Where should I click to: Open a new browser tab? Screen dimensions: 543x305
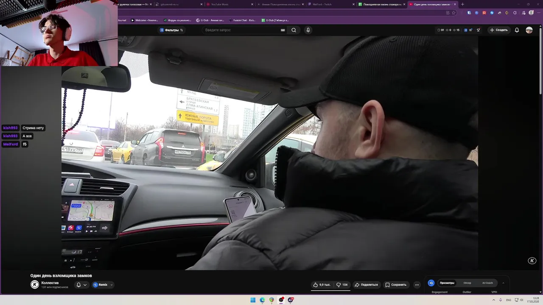pos(462,4)
